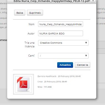Focus the Nom file name field
This screenshot has width=105, height=105.
(x=61, y=24)
